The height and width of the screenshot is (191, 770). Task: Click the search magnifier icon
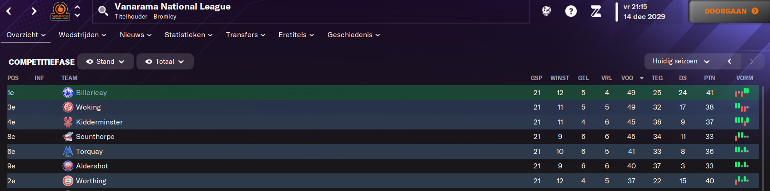pyautogui.click(x=103, y=11)
